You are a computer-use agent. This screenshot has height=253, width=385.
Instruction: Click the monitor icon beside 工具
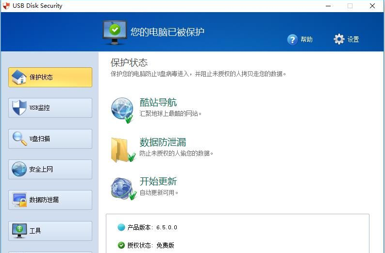[19, 231]
